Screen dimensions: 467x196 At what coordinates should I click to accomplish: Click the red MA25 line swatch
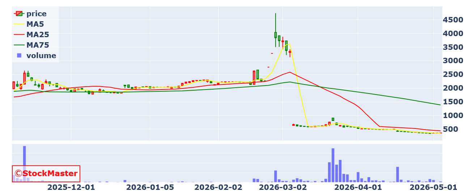click(19, 35)
